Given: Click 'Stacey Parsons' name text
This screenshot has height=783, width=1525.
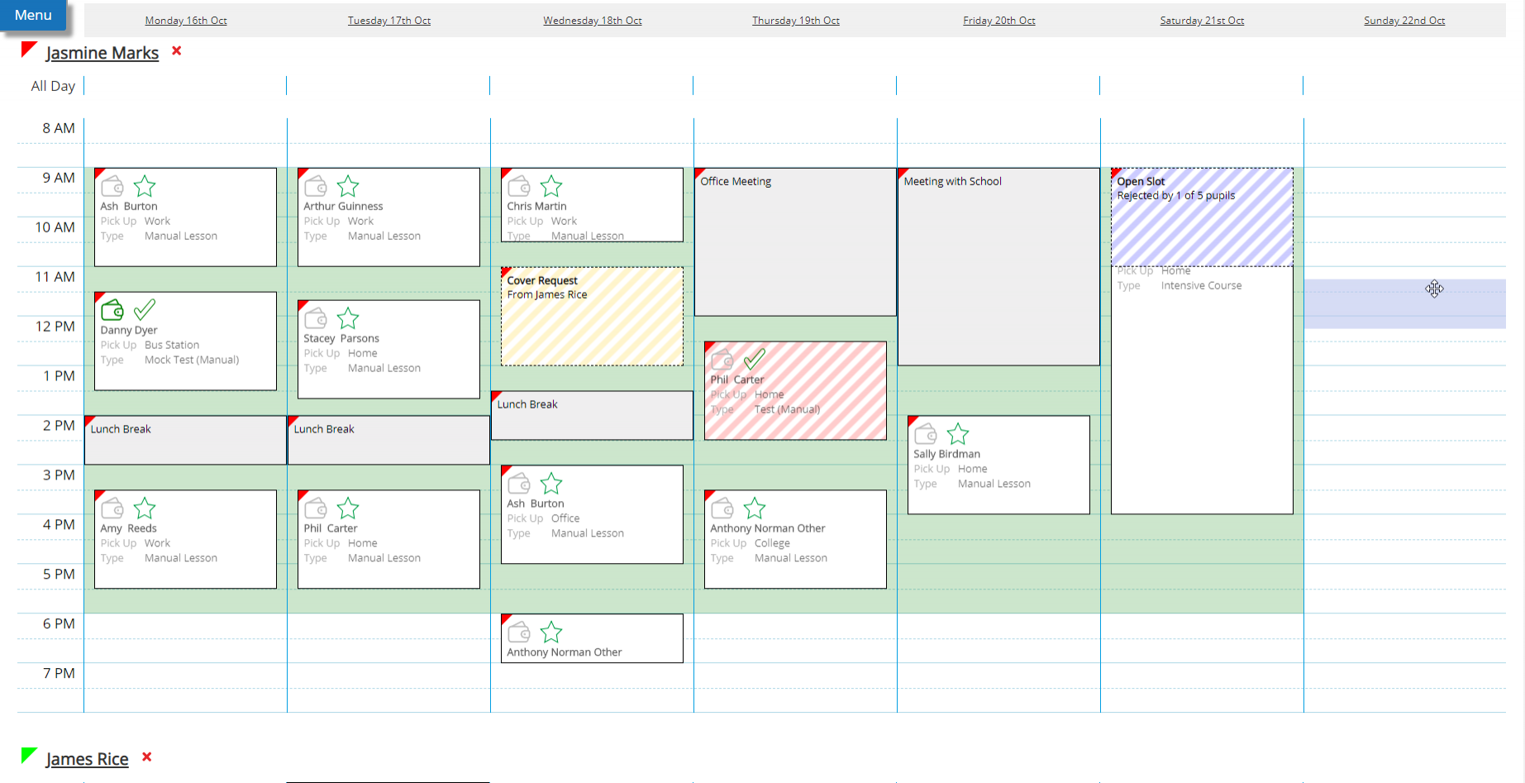Looking at the screenshot, I should 341,338.
